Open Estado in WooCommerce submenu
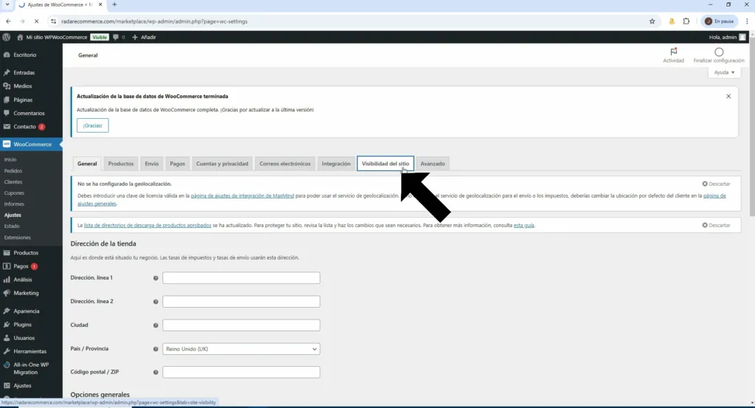 (x=12, y=227)
